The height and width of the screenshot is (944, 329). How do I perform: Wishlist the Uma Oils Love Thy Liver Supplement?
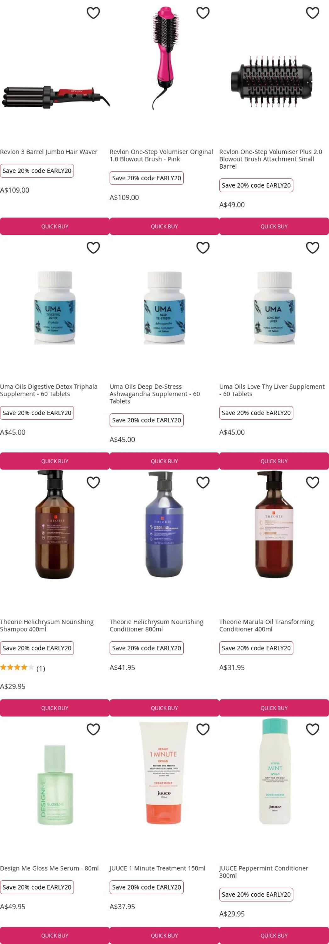pyautogui.click(x=312, y=248)
